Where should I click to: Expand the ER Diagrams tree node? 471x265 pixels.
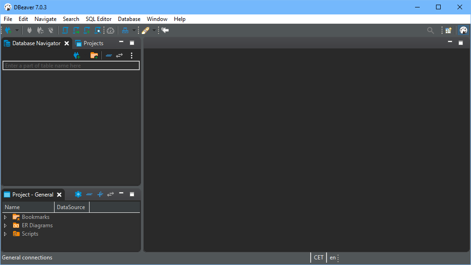(5, 225)
